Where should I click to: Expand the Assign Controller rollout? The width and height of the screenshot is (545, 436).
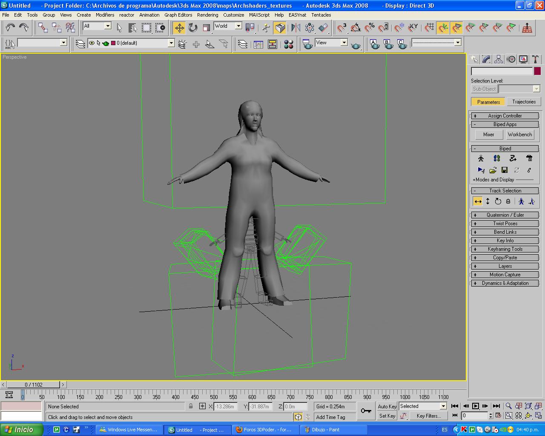pyautogui.click(x=505, y=116)
